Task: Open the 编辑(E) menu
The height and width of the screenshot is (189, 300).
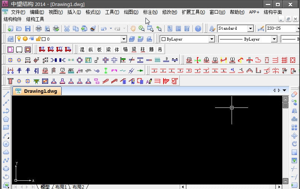Action: [x=37, y=12]
